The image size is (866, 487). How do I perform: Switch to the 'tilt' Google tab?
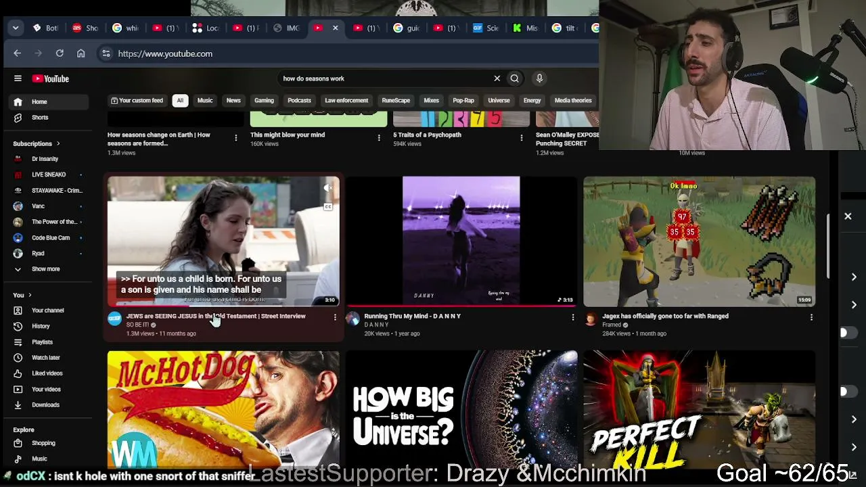click(566, 28)
